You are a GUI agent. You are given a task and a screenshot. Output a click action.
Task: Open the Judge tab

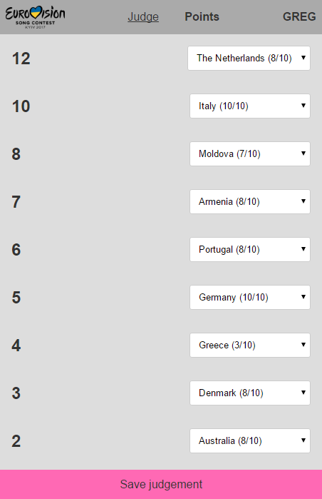[143, 16]
